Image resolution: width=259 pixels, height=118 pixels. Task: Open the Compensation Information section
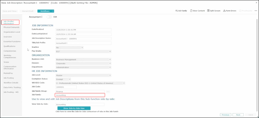tap(10, 68)
